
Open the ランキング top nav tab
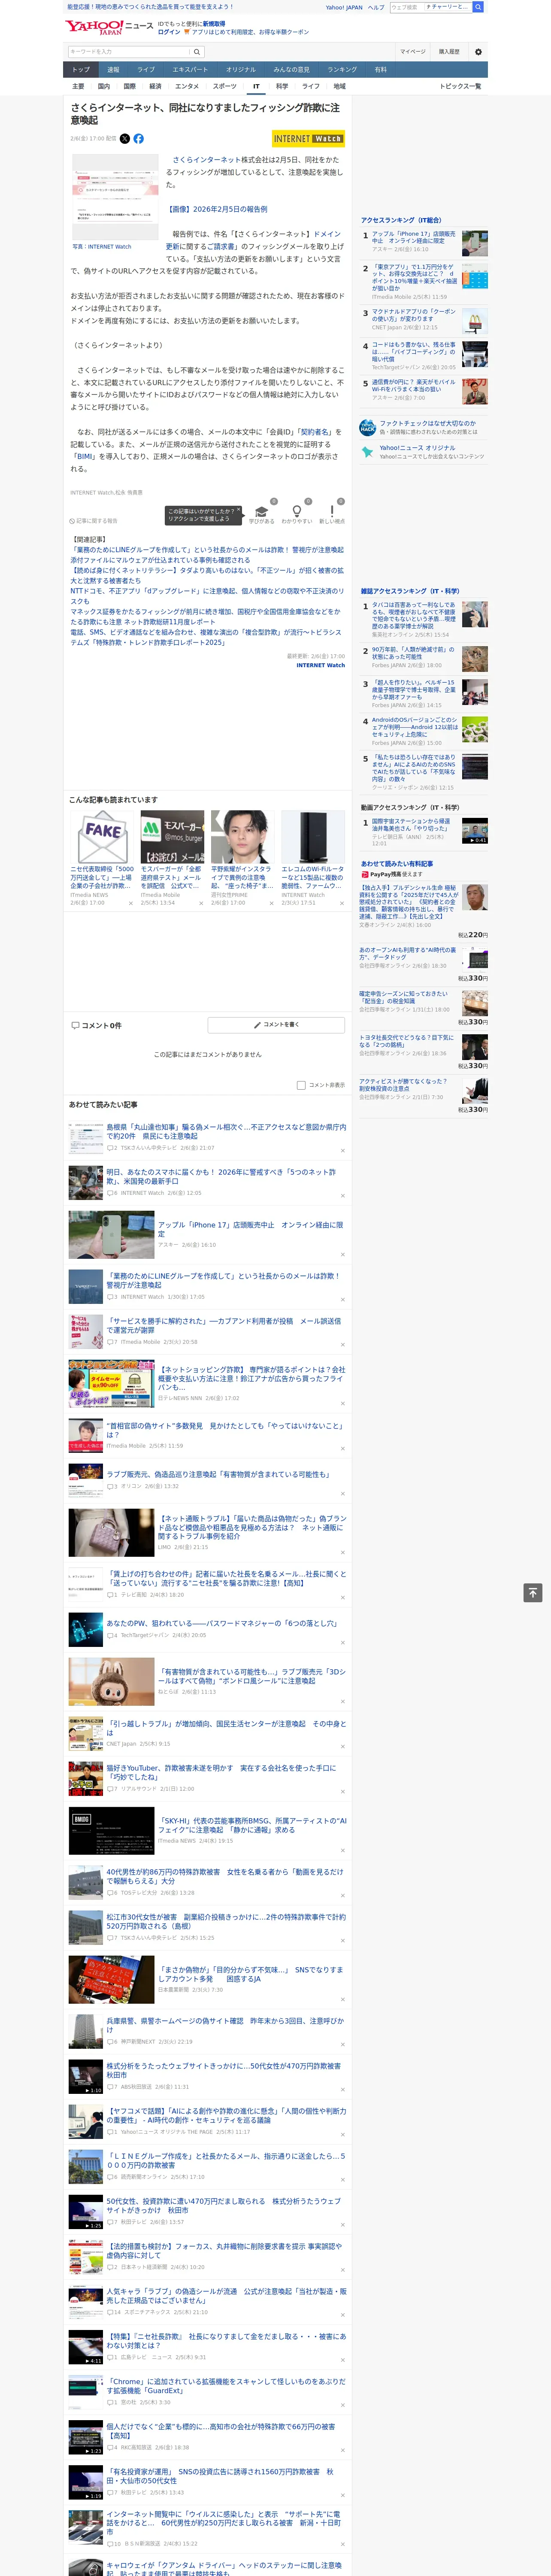pyautogui.click(x=342, y=70)
